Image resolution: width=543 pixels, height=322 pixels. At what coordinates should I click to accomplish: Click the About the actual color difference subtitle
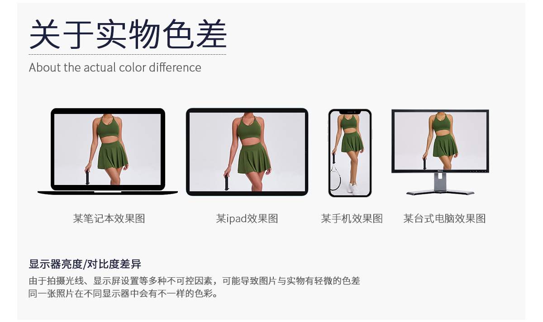tap(115, 67)
